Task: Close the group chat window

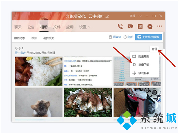Action: [161, 16]
